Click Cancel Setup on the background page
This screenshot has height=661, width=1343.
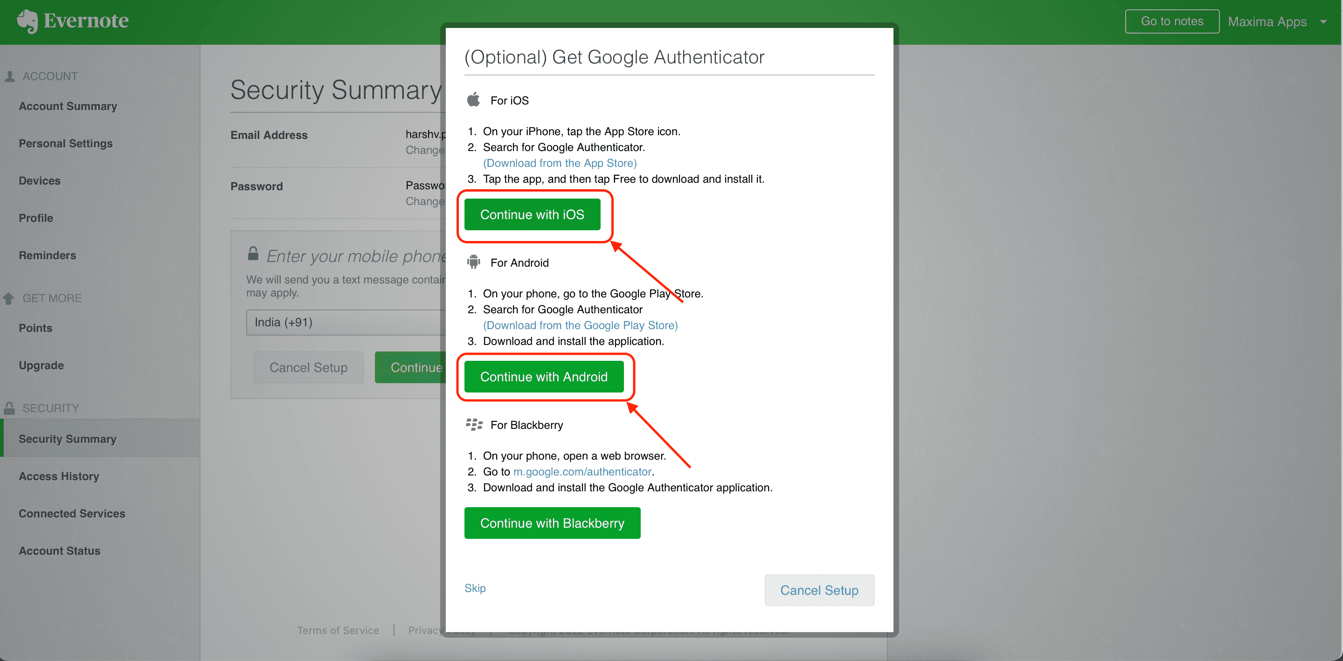pos(308,367)
